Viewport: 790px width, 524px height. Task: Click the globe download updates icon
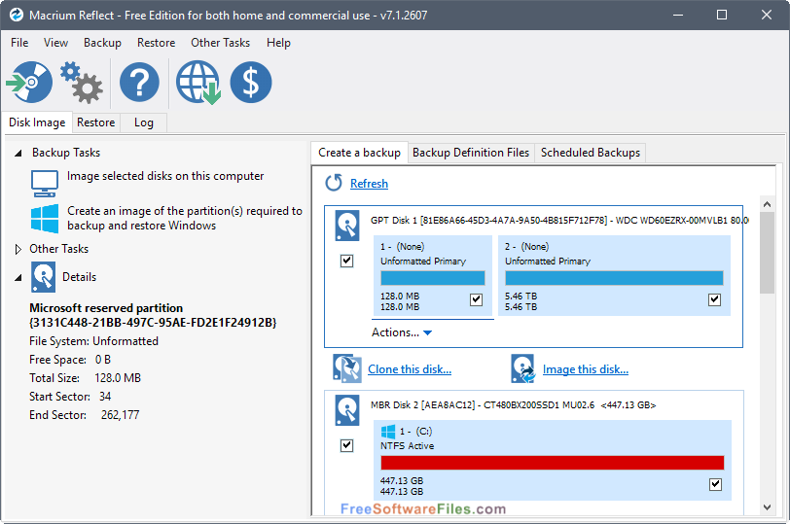click(x=198, y=83)
